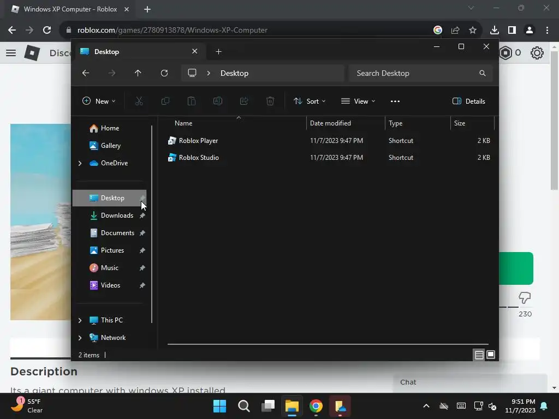Add a new File Explorer tab

[218, 52]
